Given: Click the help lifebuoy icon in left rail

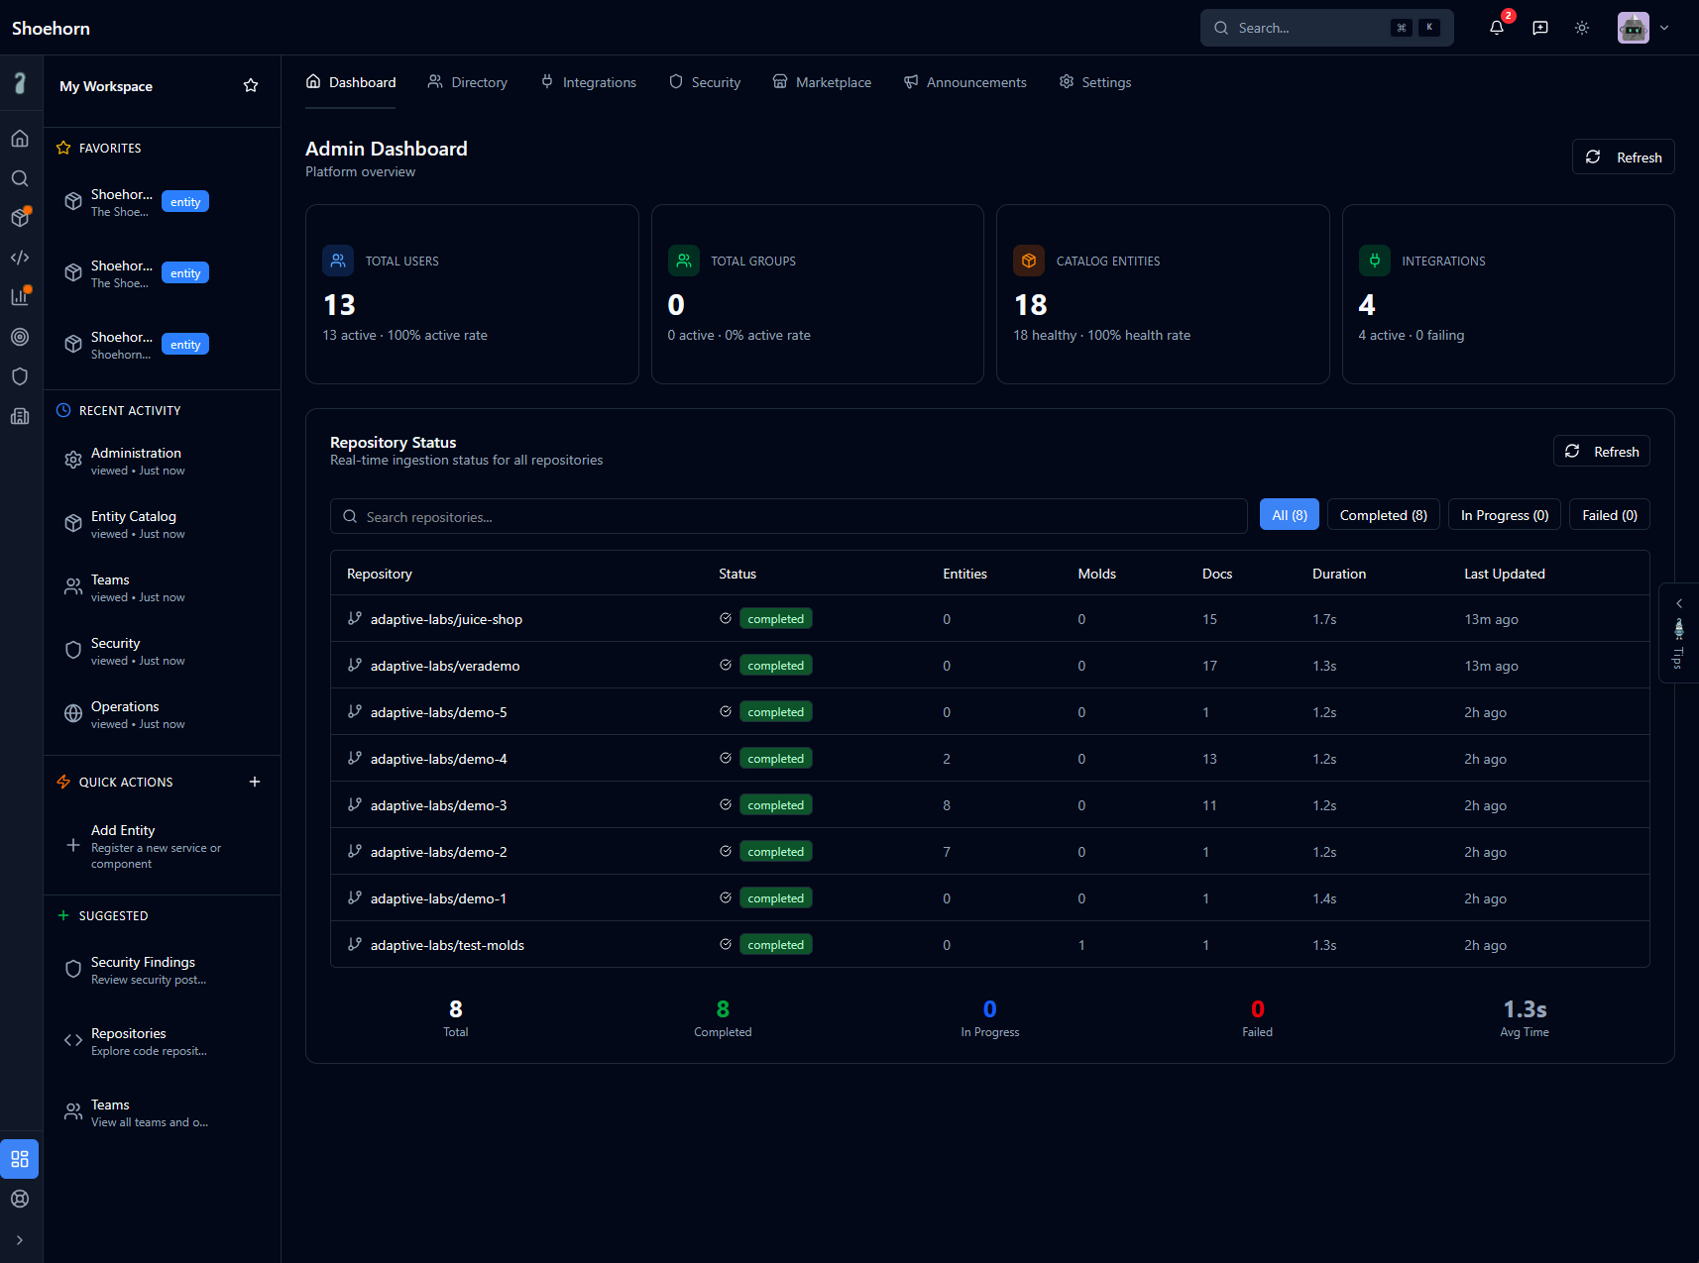Looking at the screenshot, I should point(20,1199).
